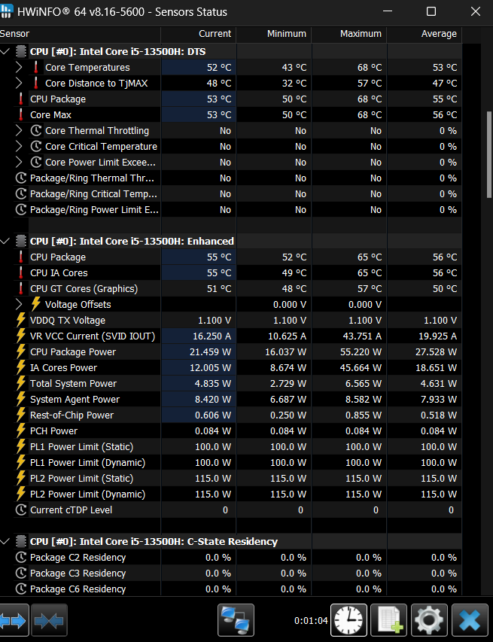Reset min/max values with the clock icon

[x=349, y=620]
